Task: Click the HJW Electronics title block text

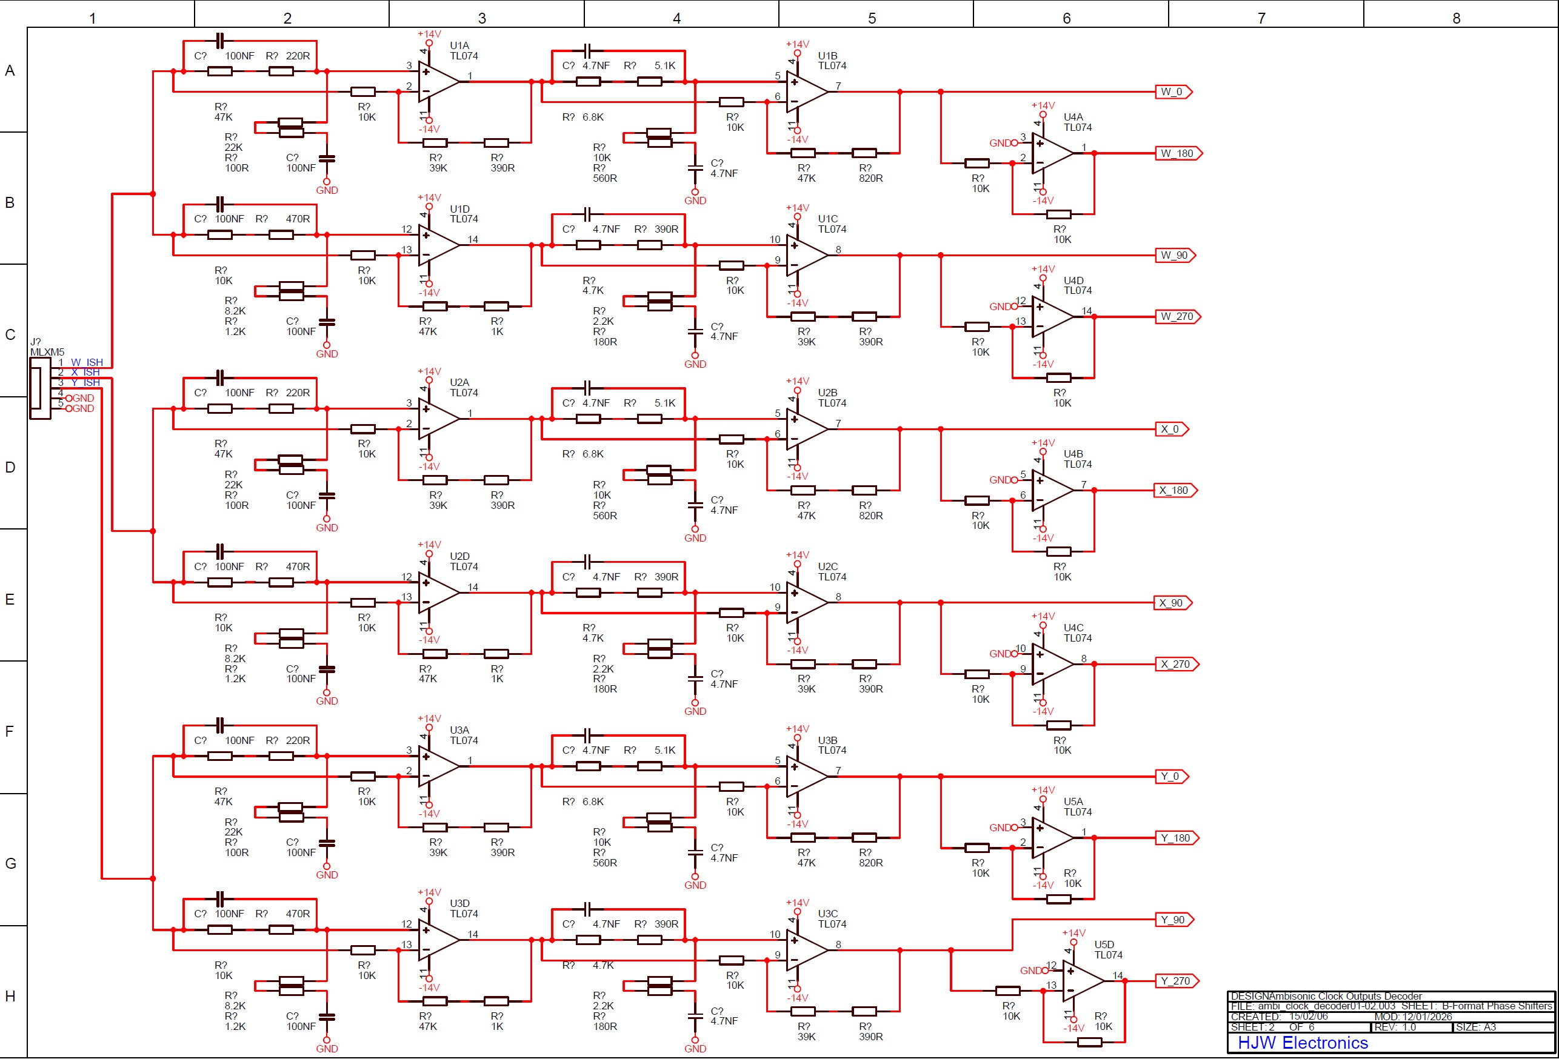Action: pyautogui.click(x=1302, y=1043)
